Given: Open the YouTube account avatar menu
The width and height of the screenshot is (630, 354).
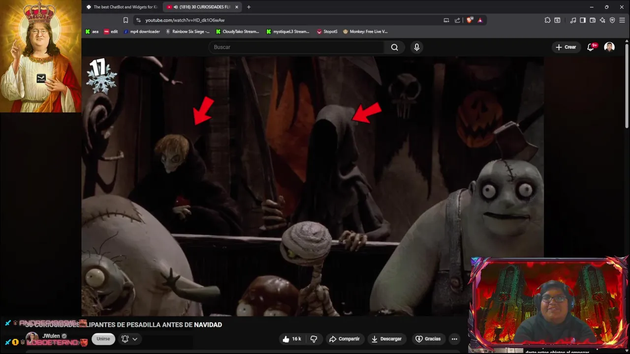Looking at the screenshot, I should [609, 47].
